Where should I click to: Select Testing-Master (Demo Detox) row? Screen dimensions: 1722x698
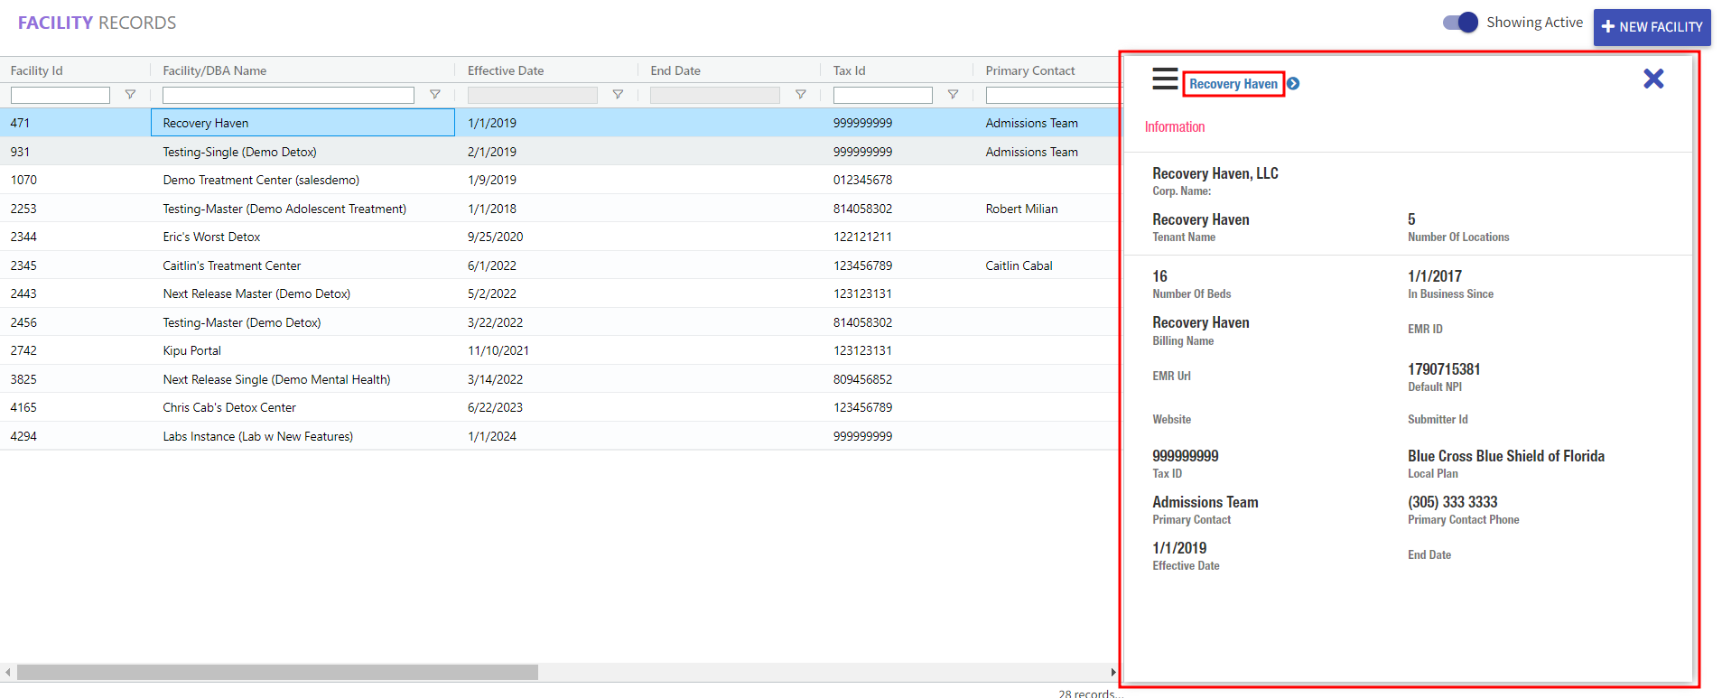coord(560,322)
